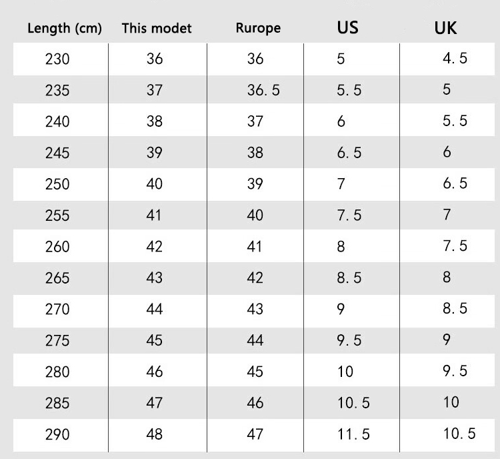
Task: Select the "US" column header
Action: click(347, 28)
